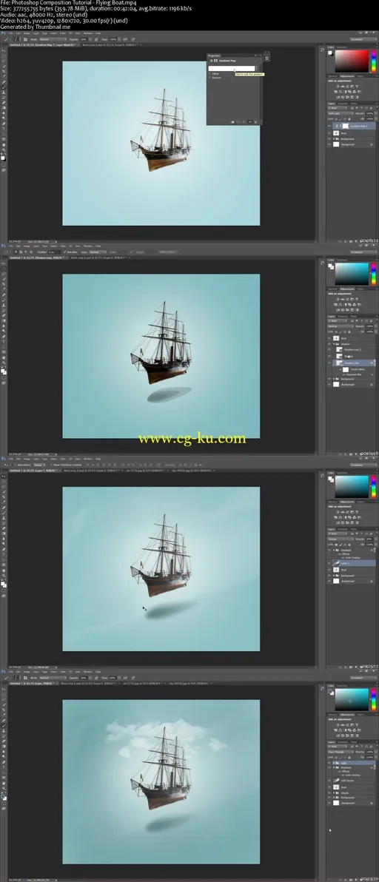Click the hue spectrum strip in the first frame's Color panel
This screenshot has width=379, height=882.
pos(374,61)
